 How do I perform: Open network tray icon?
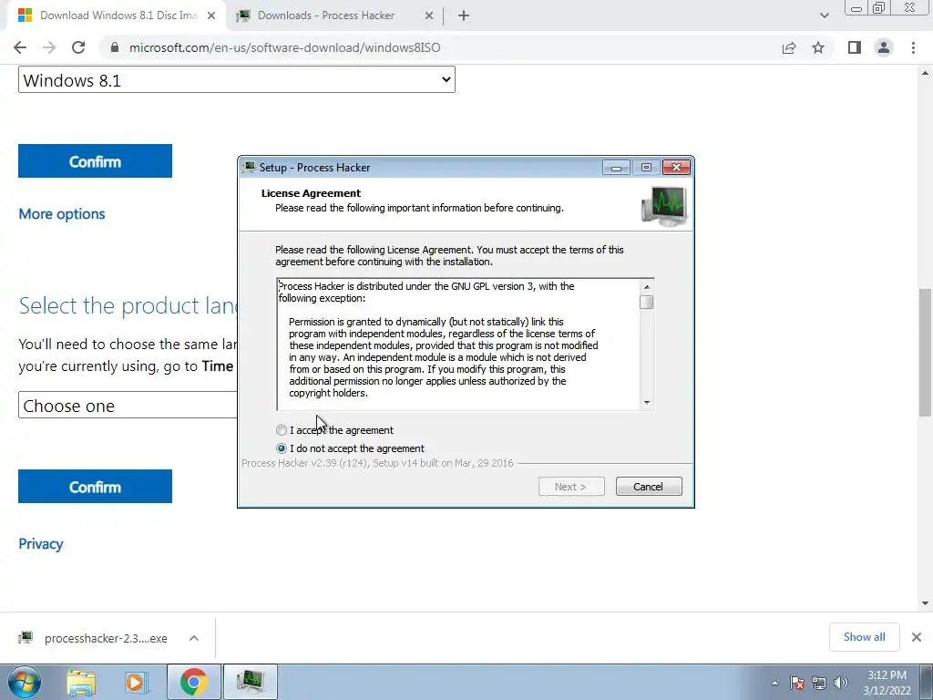[819, 683]
